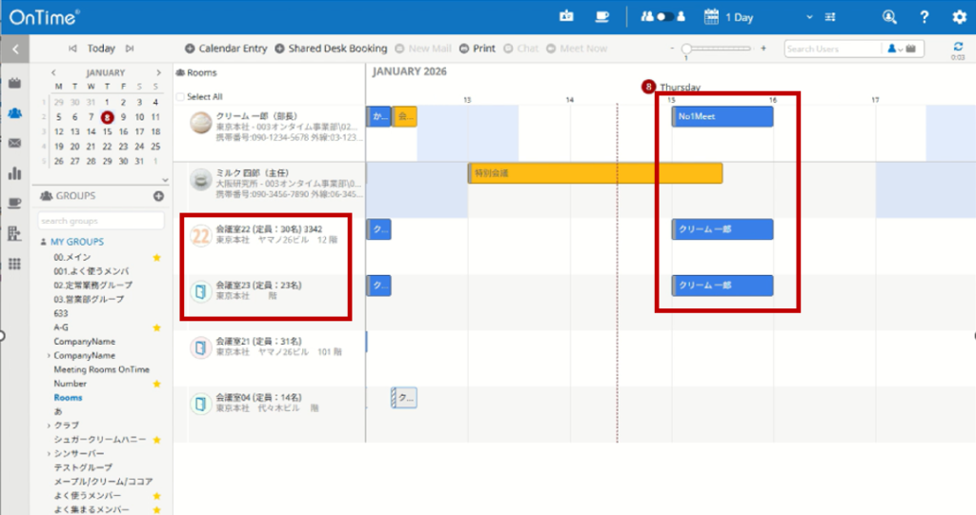This screenshot has width=976, height=515.
Task: Click the zoom slider handle
Action: (x=685, y=48)
